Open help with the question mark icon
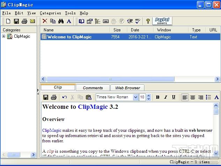This screenshot has height=166, width=221. [148, 21]
